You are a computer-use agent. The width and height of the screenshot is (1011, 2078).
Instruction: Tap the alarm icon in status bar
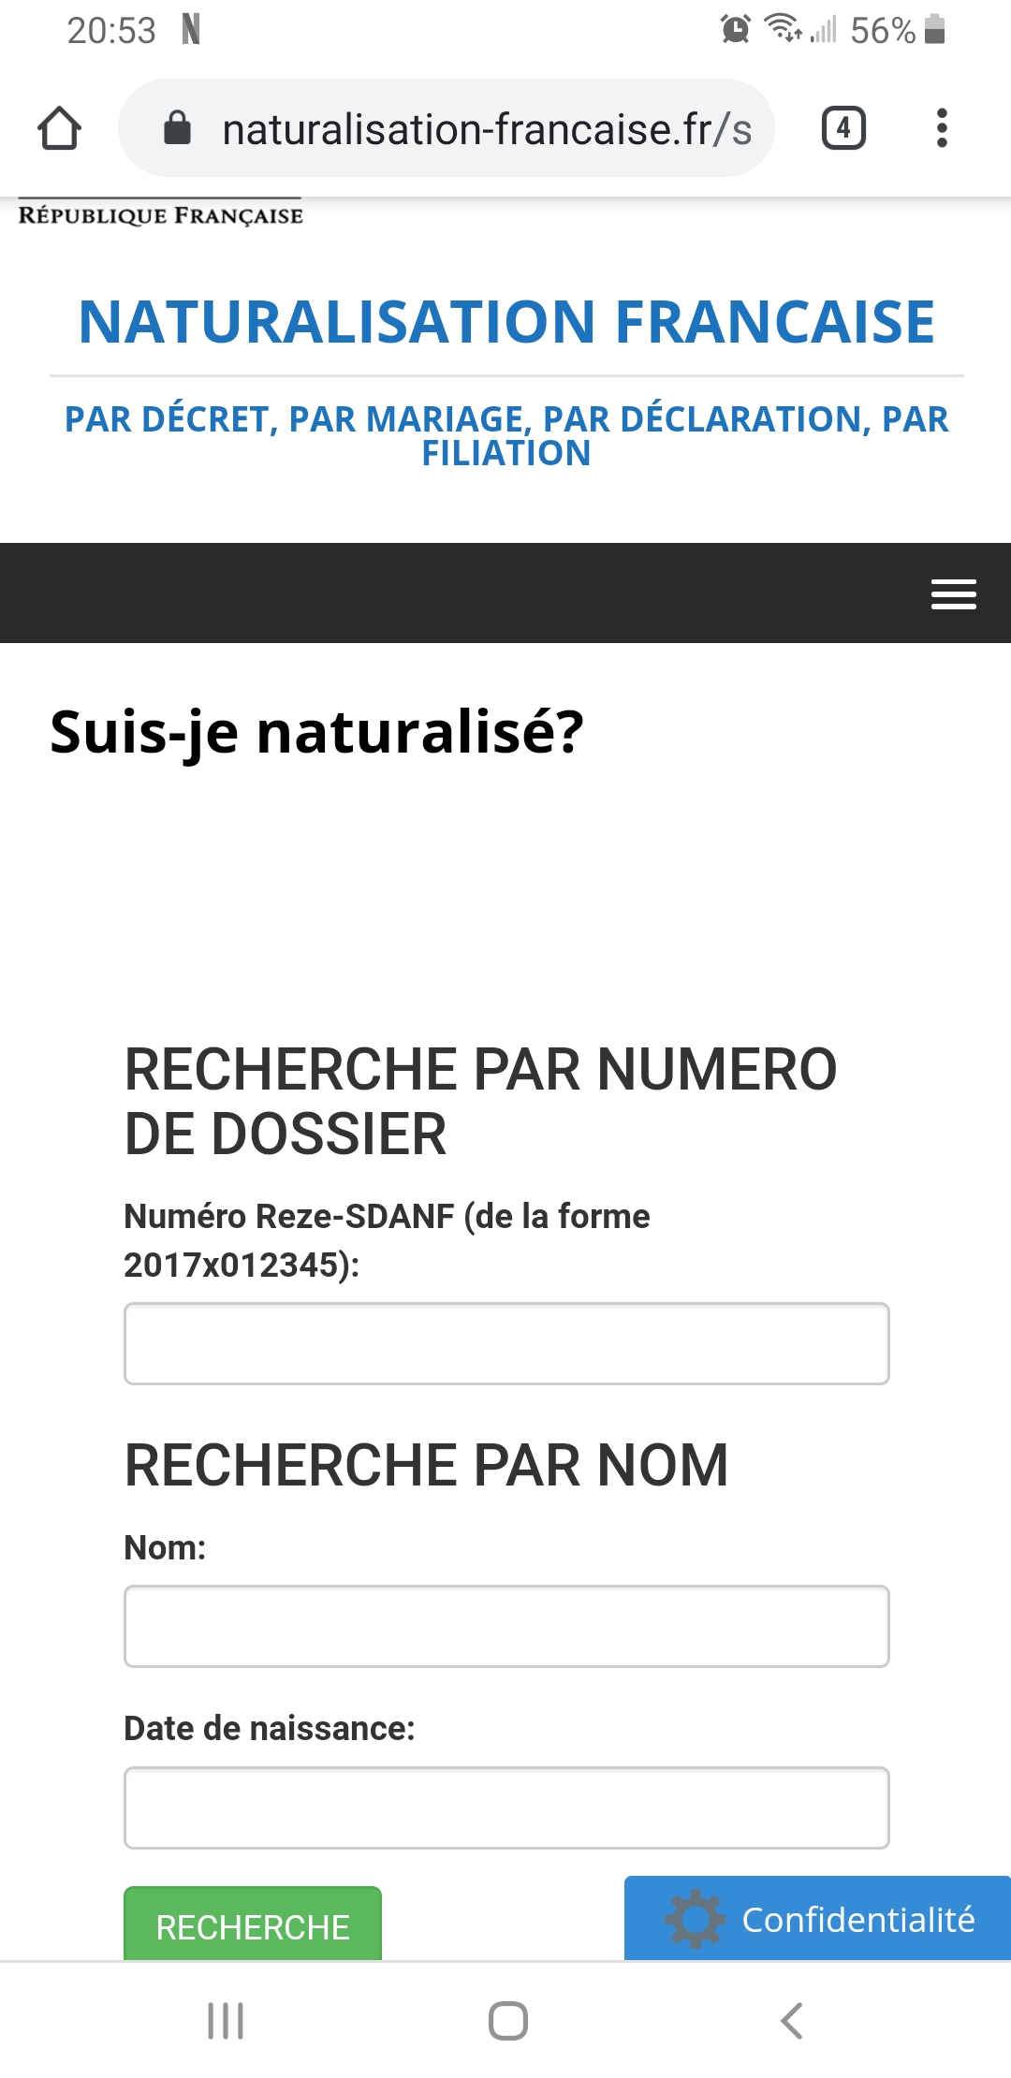click(x=736, y=30)
